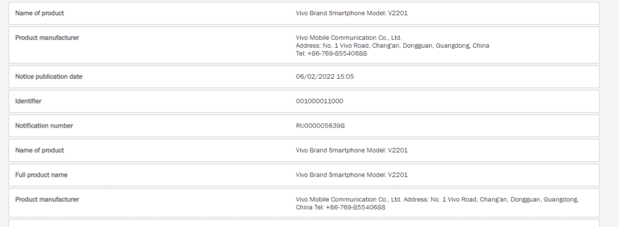619x227 pixels.
Task: Click the Notice publication date label
Action: click(49, 77)
